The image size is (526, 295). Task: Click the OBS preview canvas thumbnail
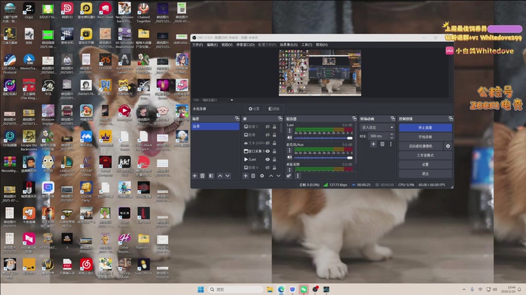coord(320,73)
